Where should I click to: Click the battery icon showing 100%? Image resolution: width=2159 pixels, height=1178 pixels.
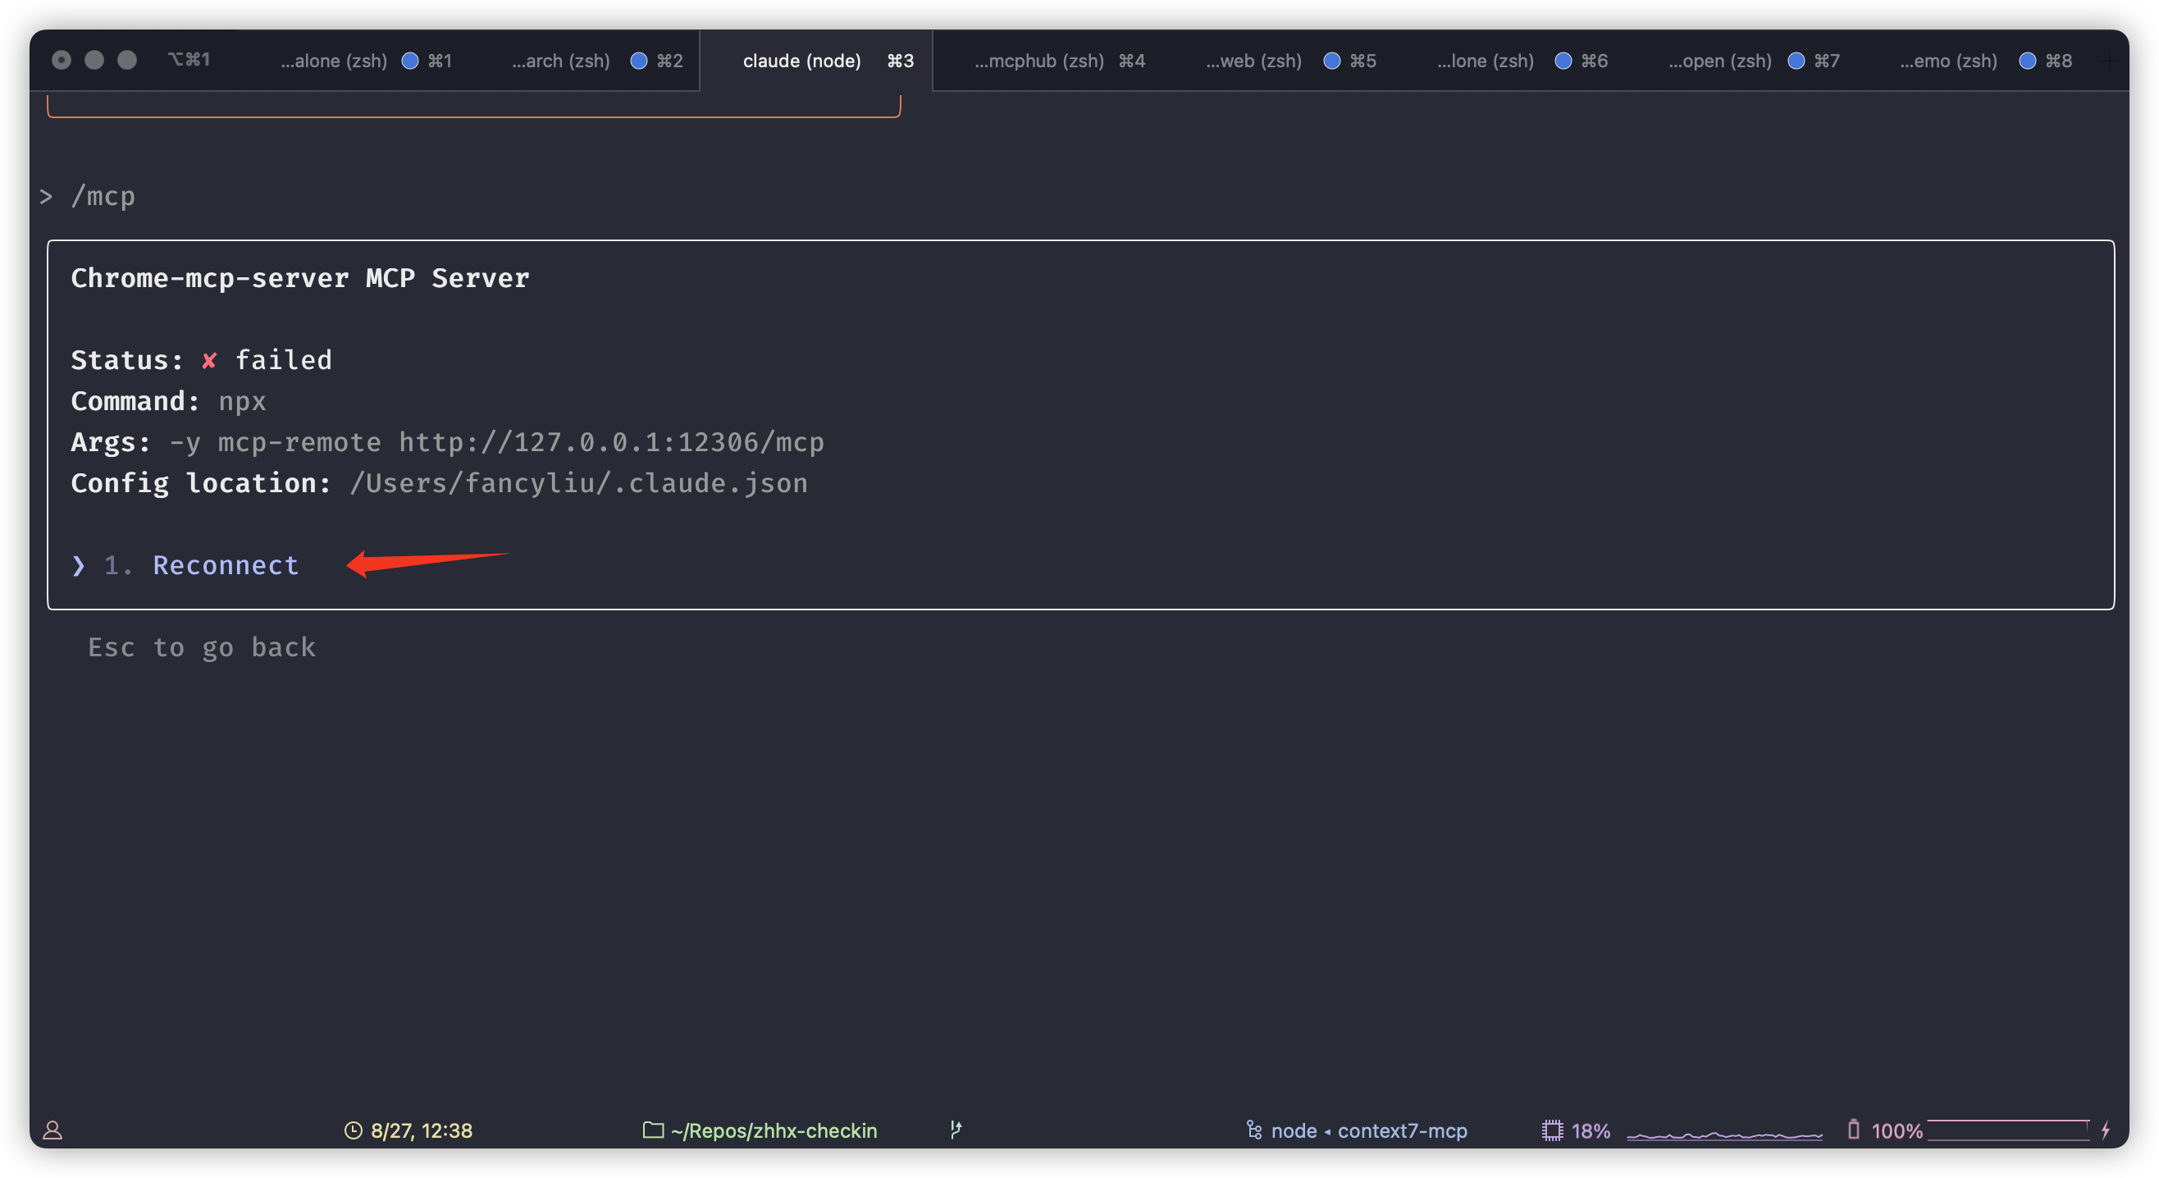(x=1853, y=1130)
